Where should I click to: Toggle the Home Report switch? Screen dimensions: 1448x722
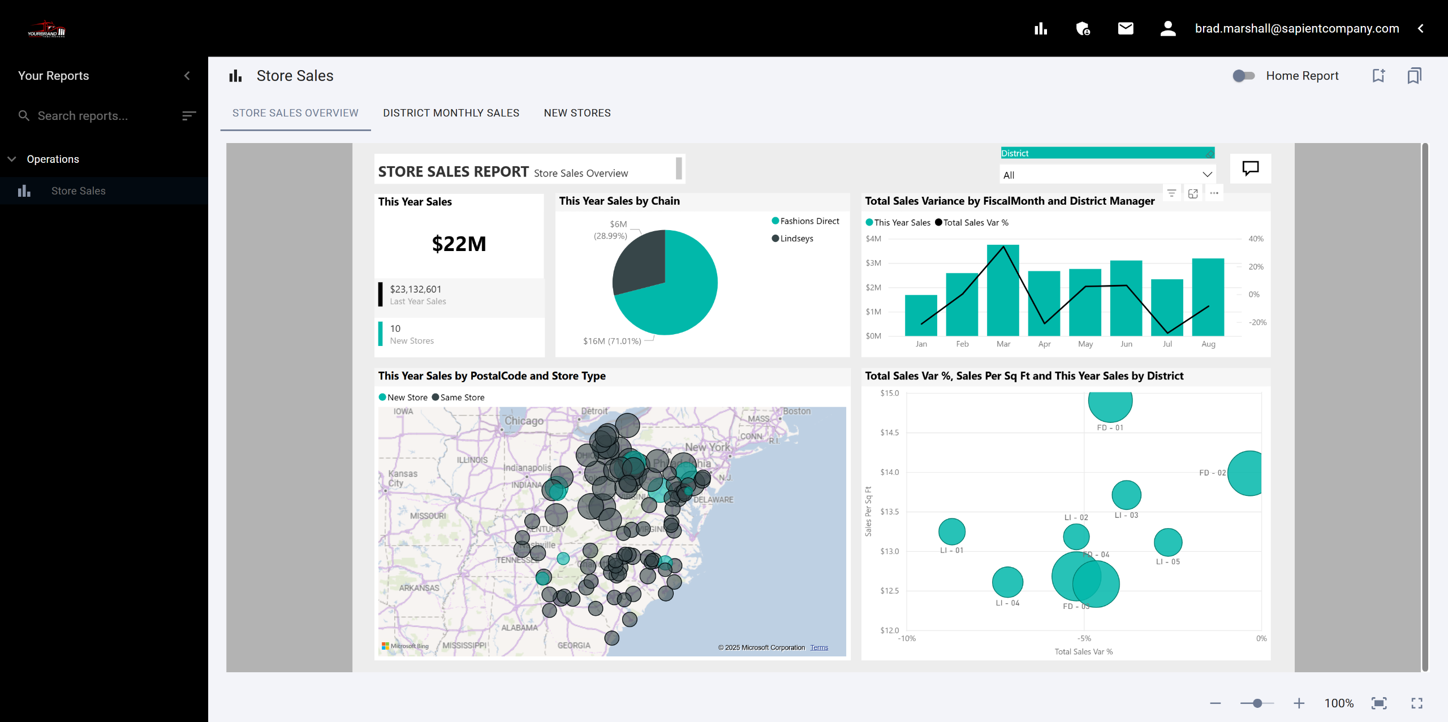[x=1243, y=76]
